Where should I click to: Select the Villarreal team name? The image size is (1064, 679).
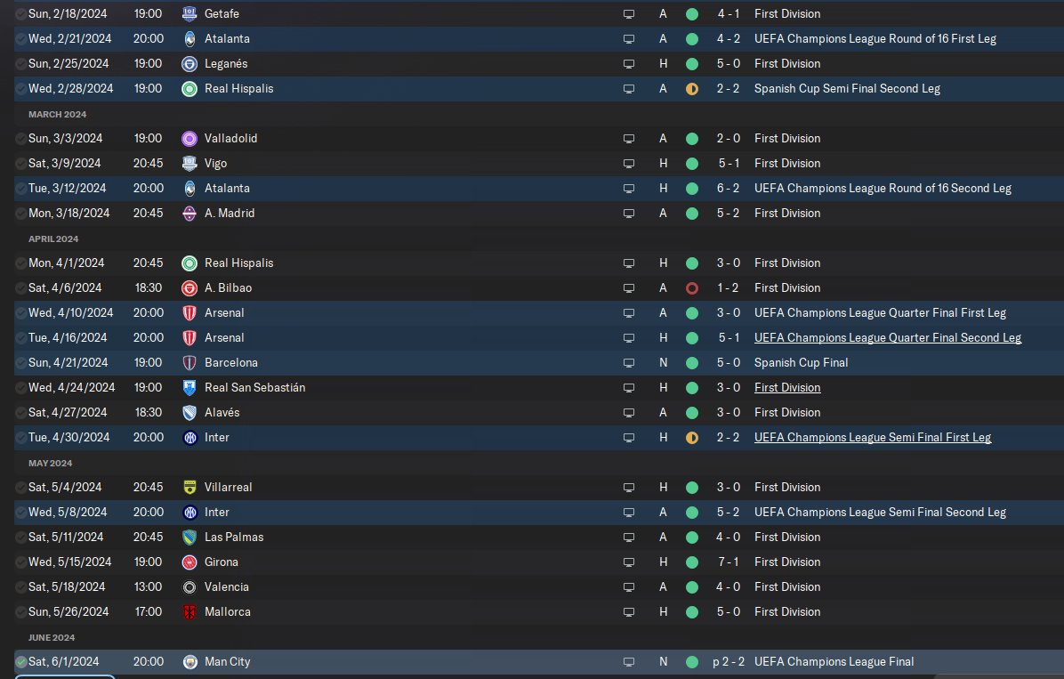pos(228,487)
